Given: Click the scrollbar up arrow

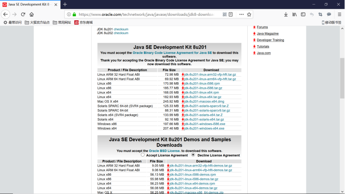Looking at the screenshot, I should click(x=342, y=29).
